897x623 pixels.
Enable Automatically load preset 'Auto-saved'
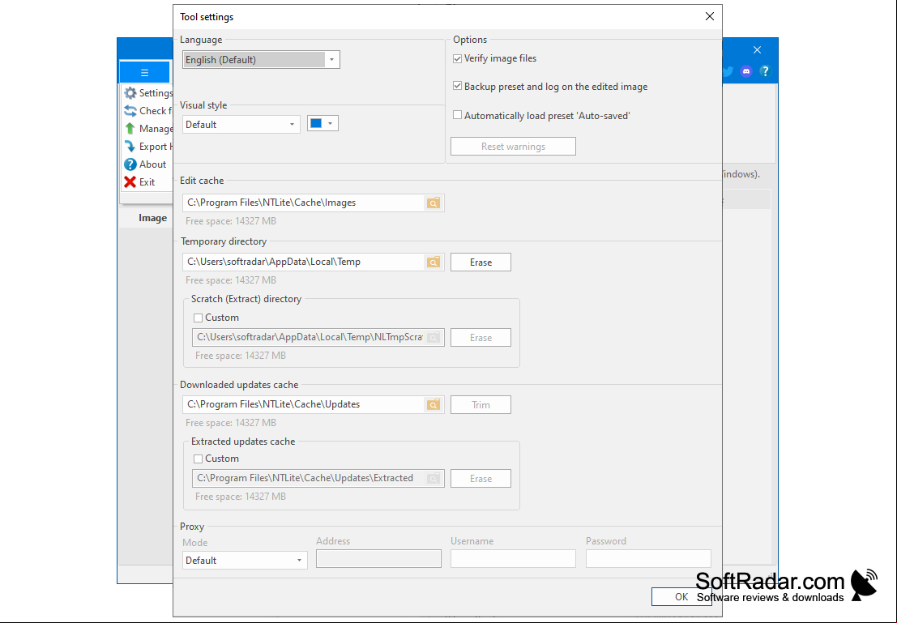pyautogui.click(x=458, y=115)
